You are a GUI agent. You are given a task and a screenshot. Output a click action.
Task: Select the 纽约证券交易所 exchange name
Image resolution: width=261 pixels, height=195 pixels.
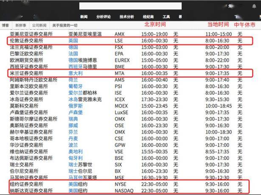coord(26,184)
